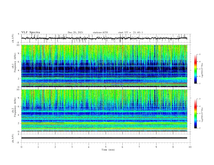Select the date text "Dec. 20, 2021"

(75, 32)
